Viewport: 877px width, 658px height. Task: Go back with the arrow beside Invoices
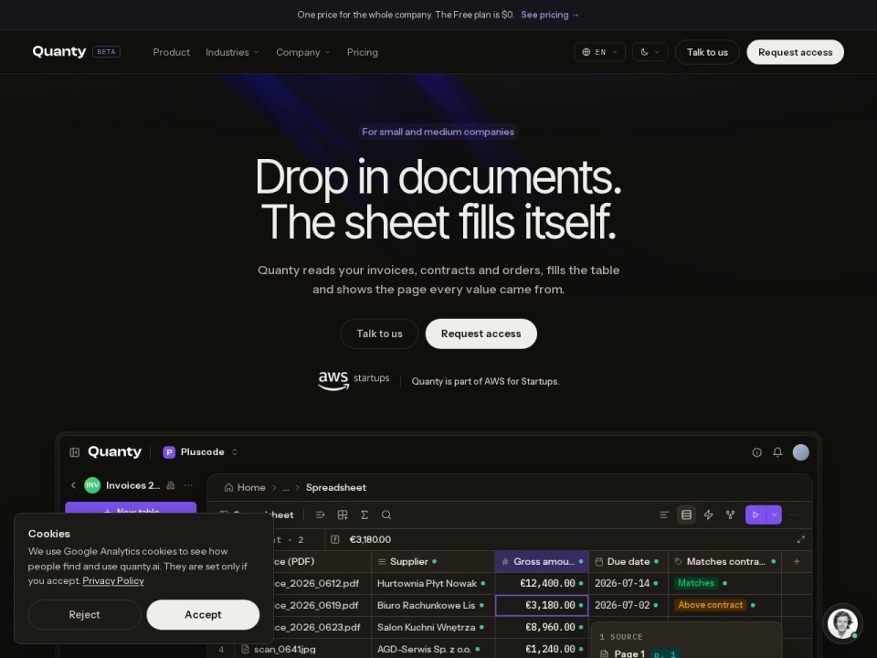pyautogui.click(x=73, y=485)
